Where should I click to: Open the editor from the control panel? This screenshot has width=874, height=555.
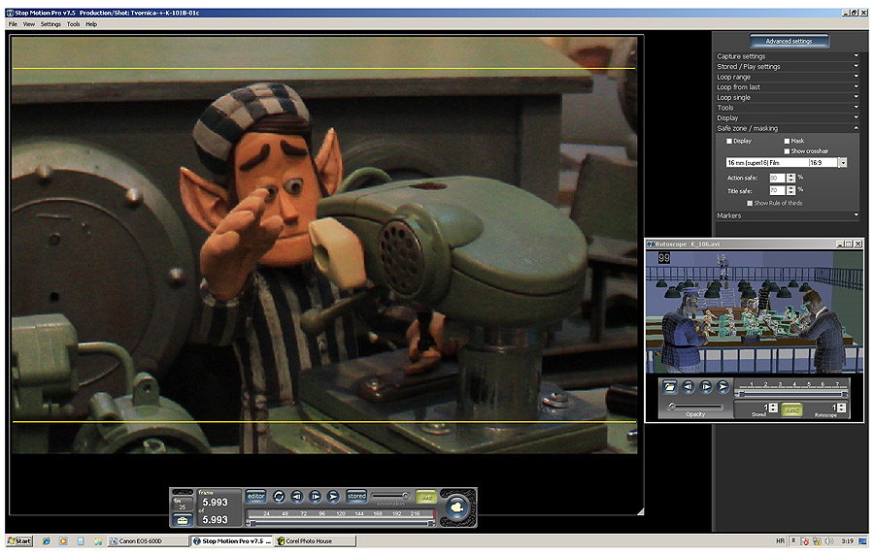(x=255, y=496)
